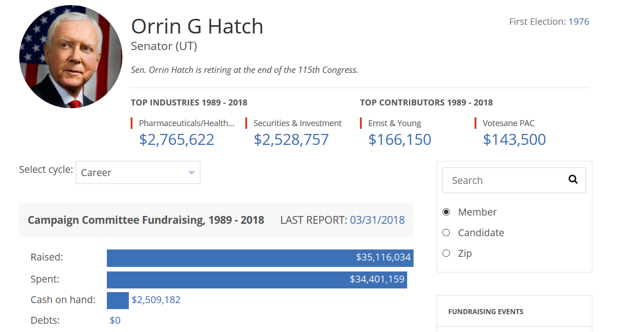630x332 pixels.
Task: Click the search magnifying glass icon
Action: (x=573, y=180)
